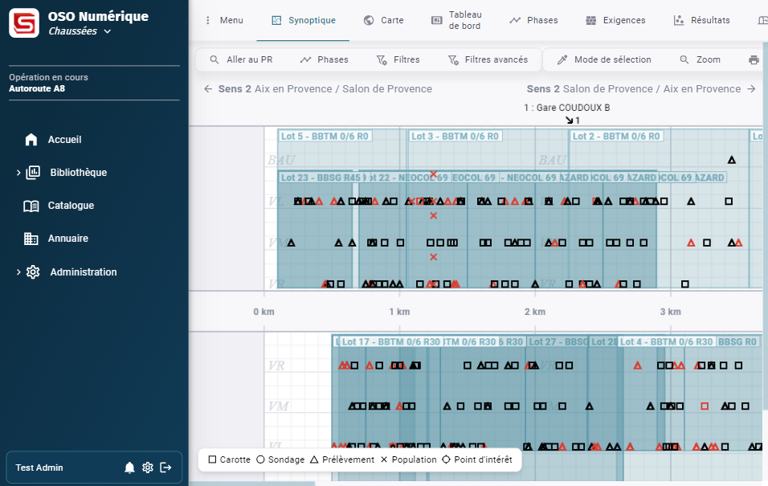Toggle Carotte in the legend

pyautogui.click(x=230, y=459)
